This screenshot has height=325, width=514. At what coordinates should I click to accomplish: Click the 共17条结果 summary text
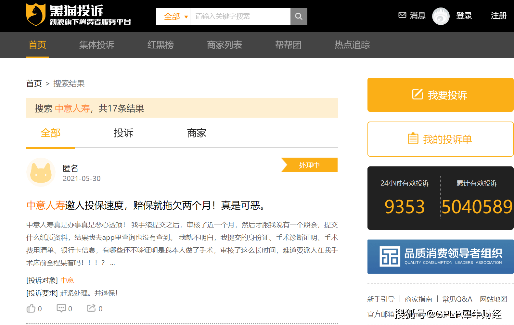pyautogui.click(x=121, y=109)
